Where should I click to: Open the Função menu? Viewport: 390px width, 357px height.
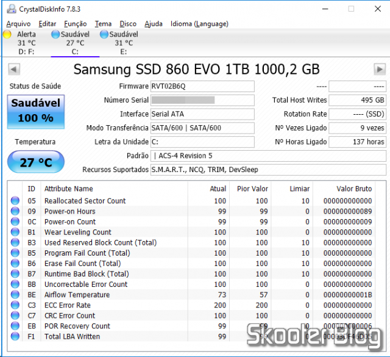(76, 24)
